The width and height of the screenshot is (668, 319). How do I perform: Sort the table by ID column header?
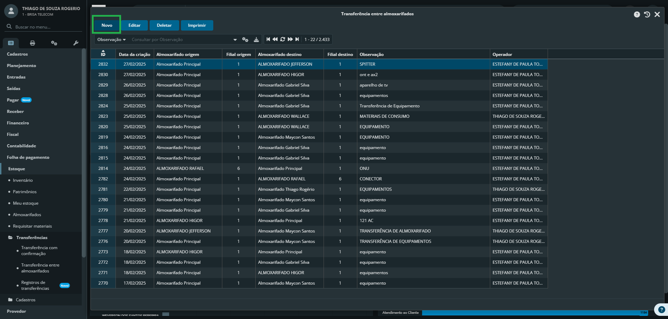coord(103,54)
